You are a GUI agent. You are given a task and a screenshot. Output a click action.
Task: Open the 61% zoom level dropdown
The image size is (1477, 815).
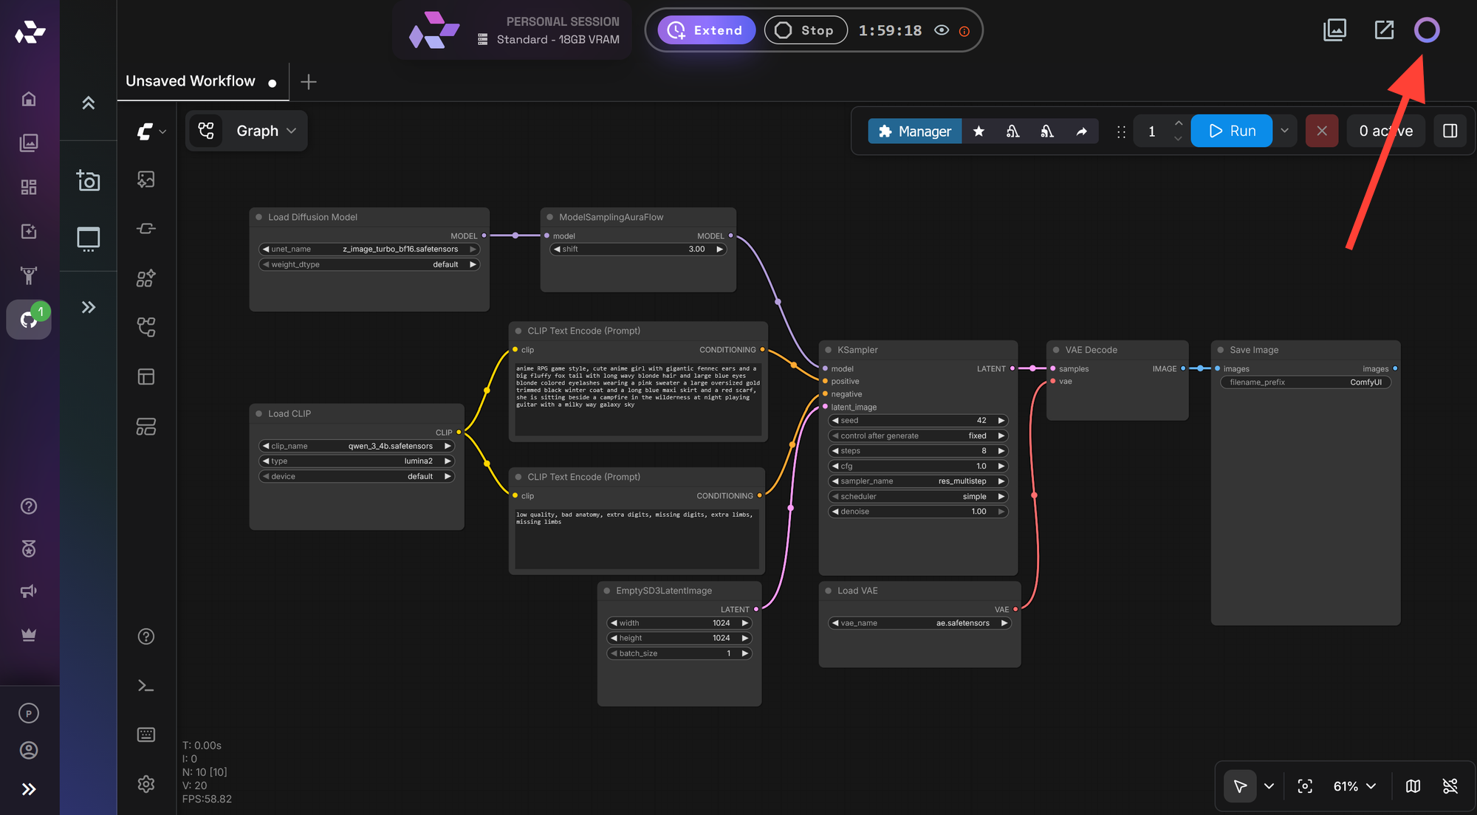(1354, 786)
